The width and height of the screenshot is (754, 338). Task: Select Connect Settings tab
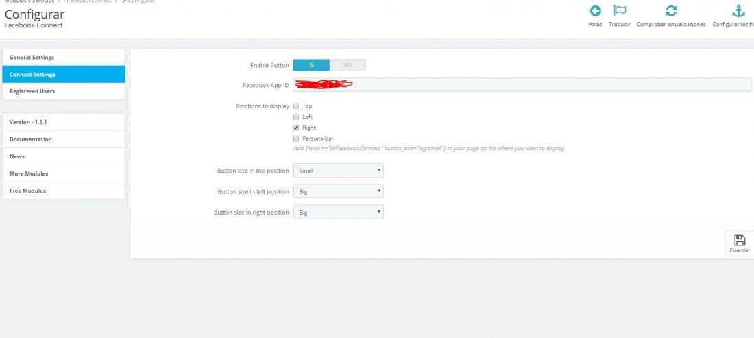point(64,75)
